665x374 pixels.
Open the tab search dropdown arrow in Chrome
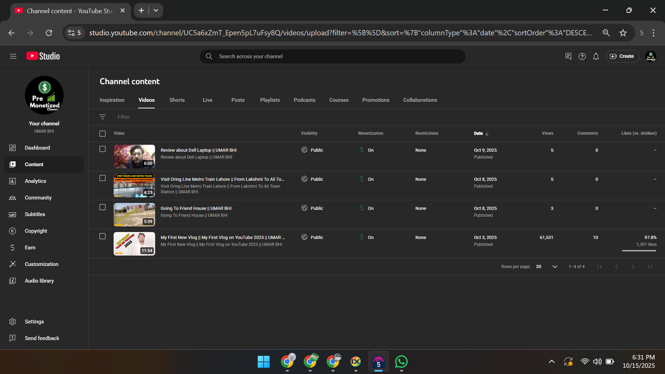coord(156,10)
